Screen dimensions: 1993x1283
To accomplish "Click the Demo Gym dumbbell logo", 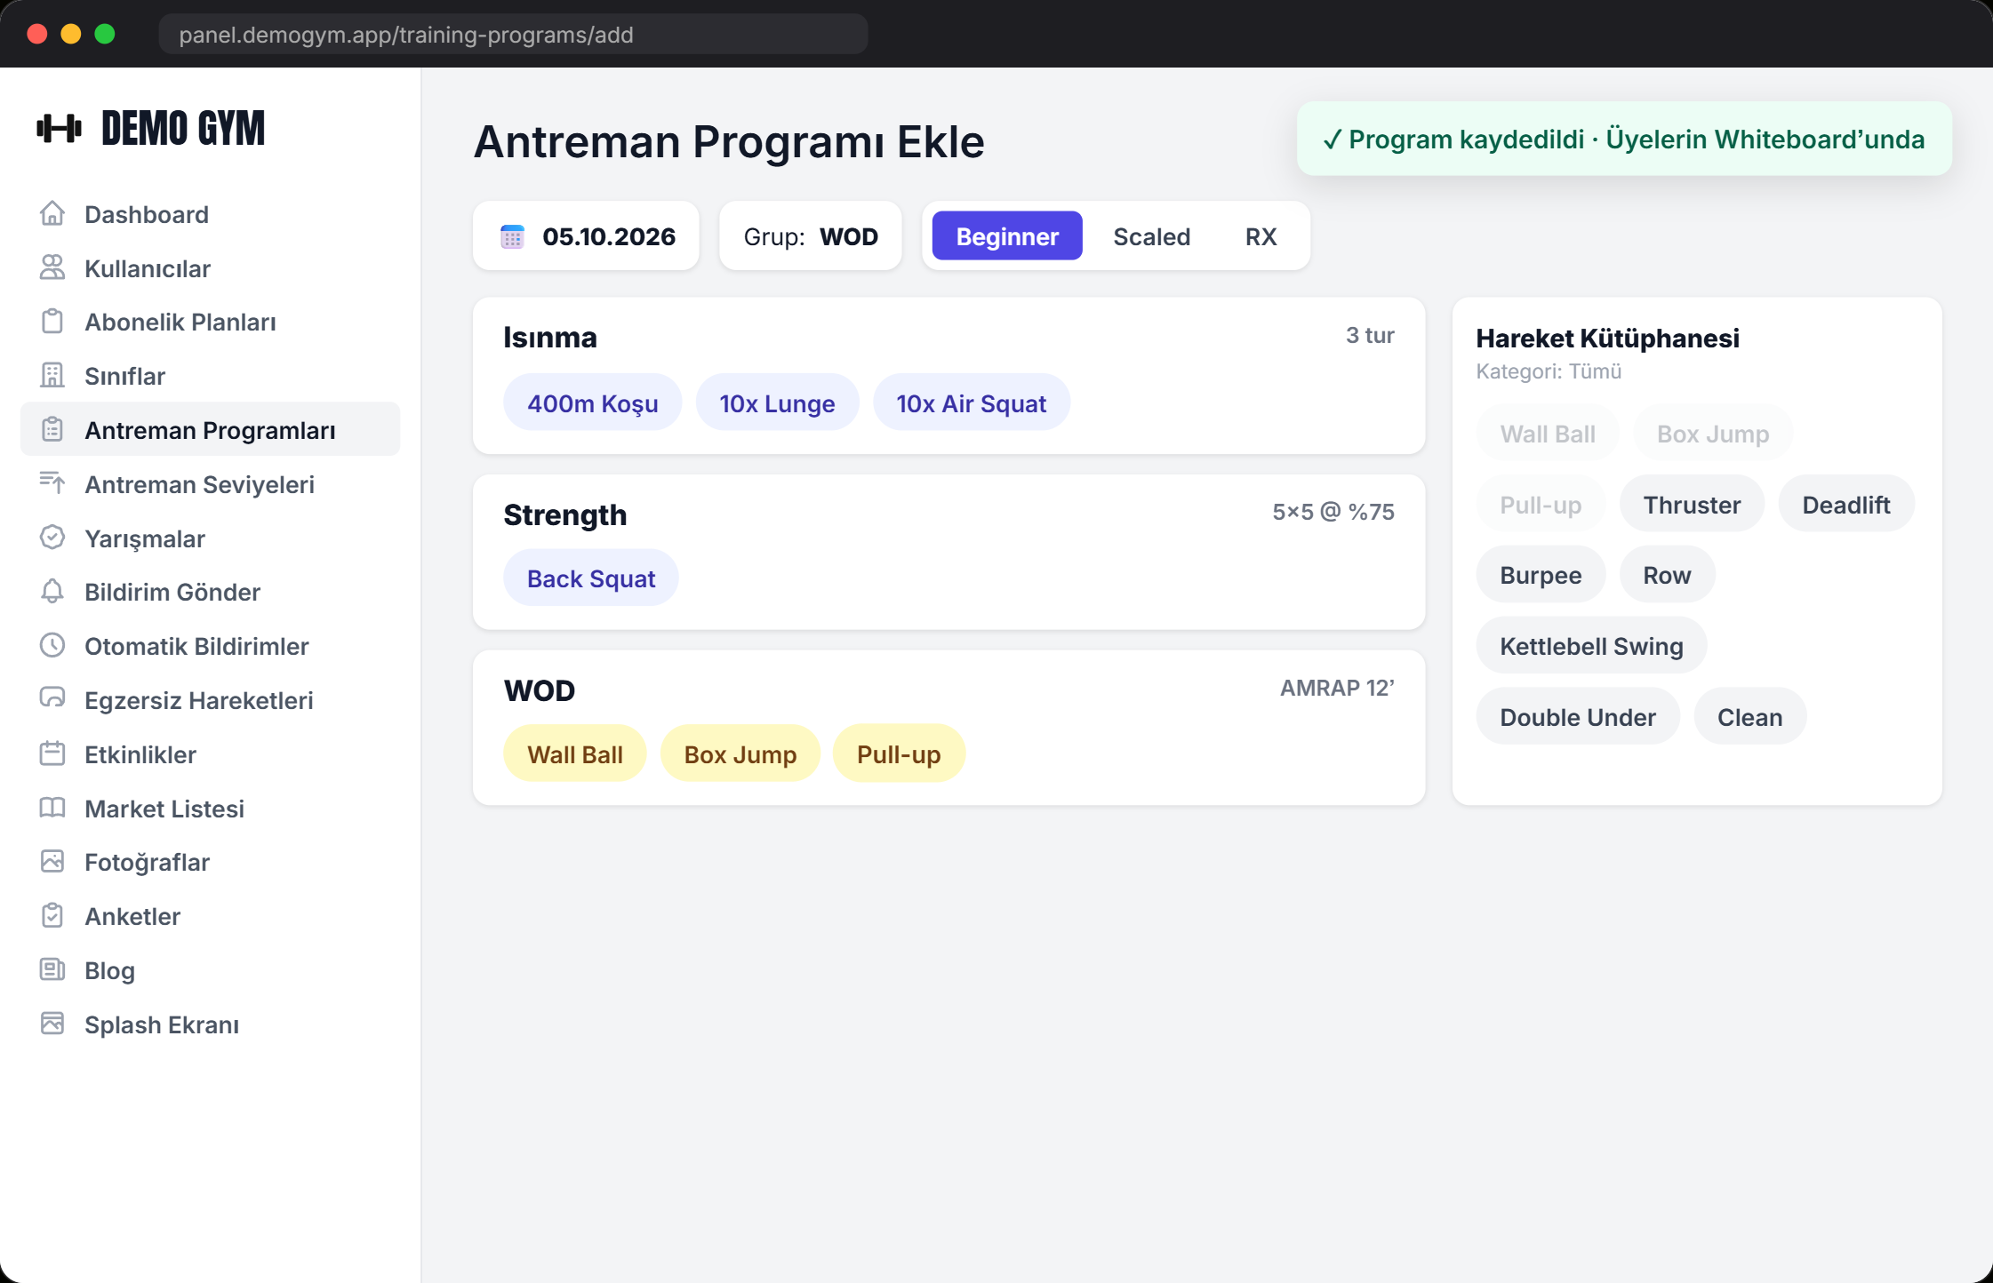I will tap(60, 128).
